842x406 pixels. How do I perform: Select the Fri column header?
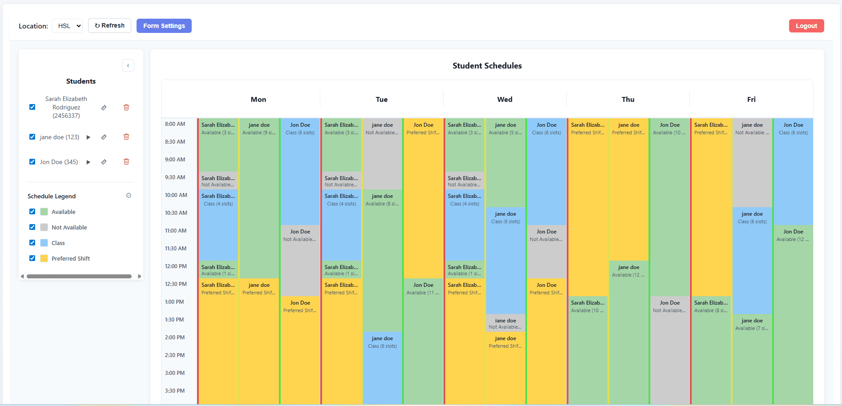(751, 100)
